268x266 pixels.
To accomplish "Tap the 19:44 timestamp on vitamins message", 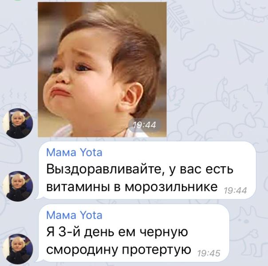I will coord(235,191).
